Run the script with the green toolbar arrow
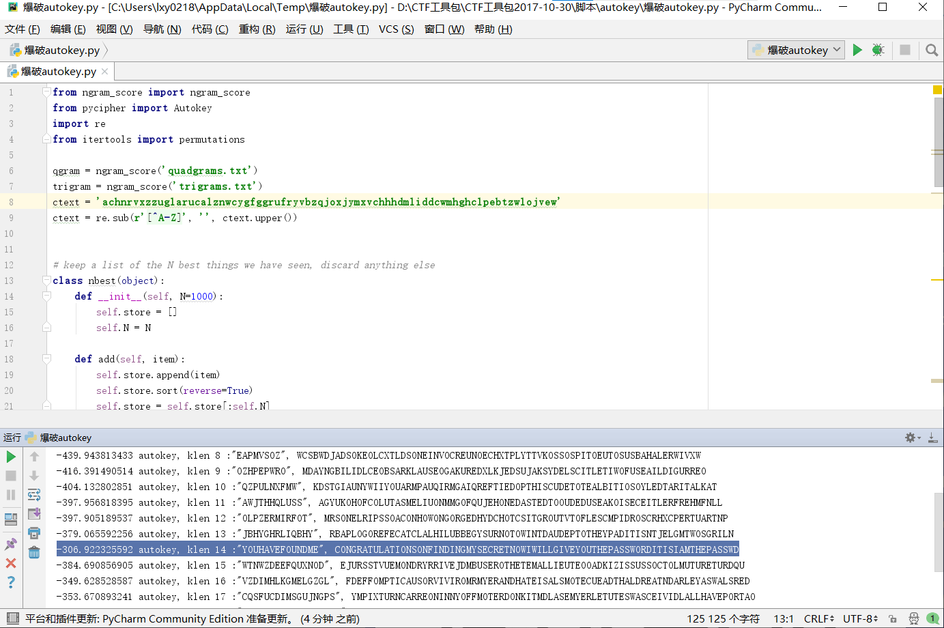 [857, 50]
